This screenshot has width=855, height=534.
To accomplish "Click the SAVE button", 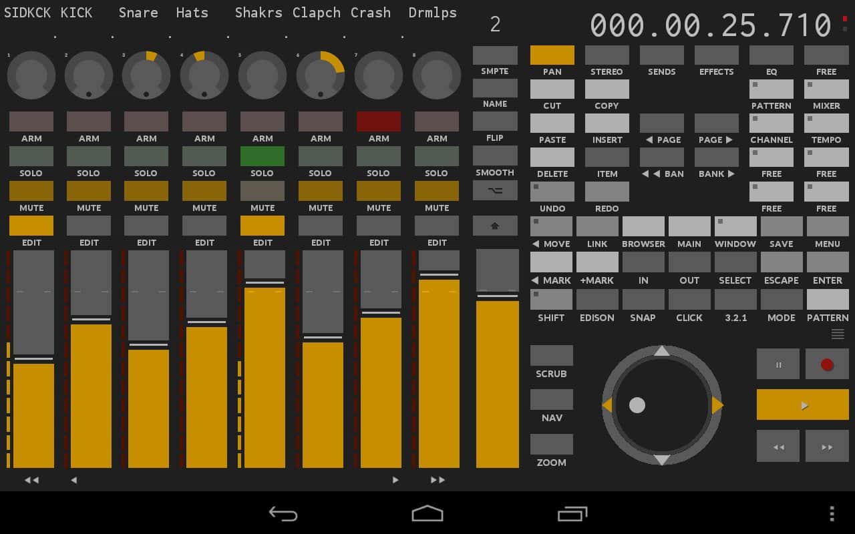I will [781, 227].
